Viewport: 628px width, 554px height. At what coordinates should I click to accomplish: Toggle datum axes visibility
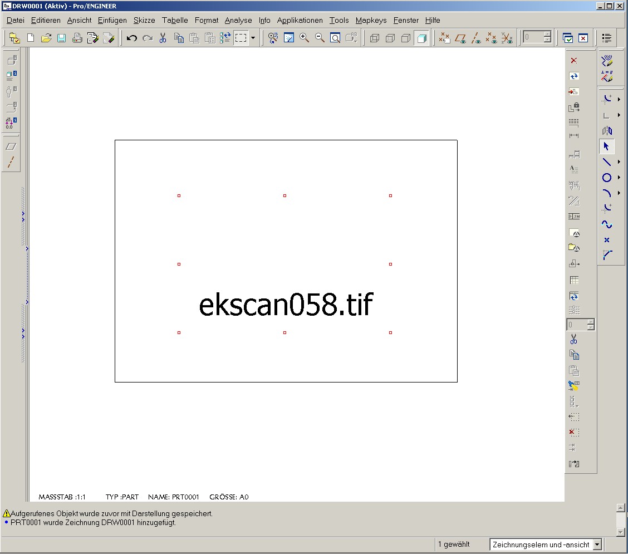point(476,38)
